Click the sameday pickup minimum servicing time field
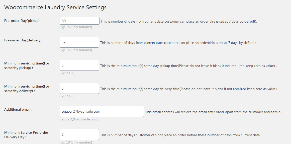 pyautogui.click(x=79, y=65)
